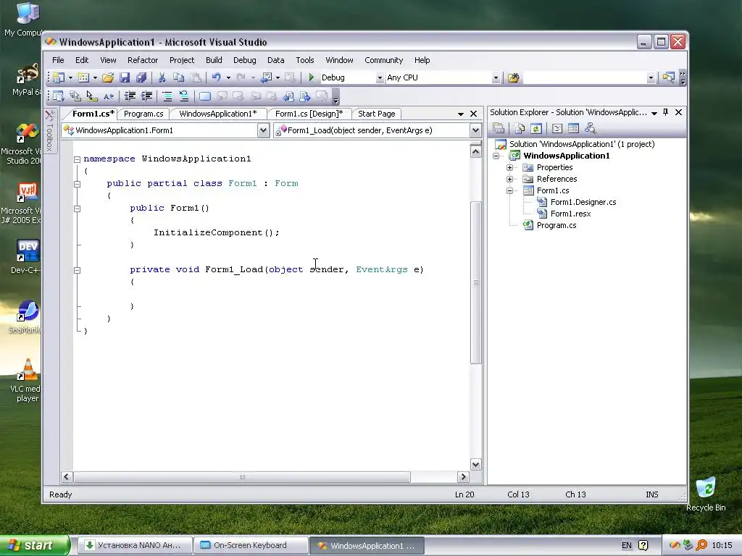The width and height of the screenshot is (742, 556).
Task: Click the View Designer icon in Solution Explorer
Action: click(x=574, y=128)
